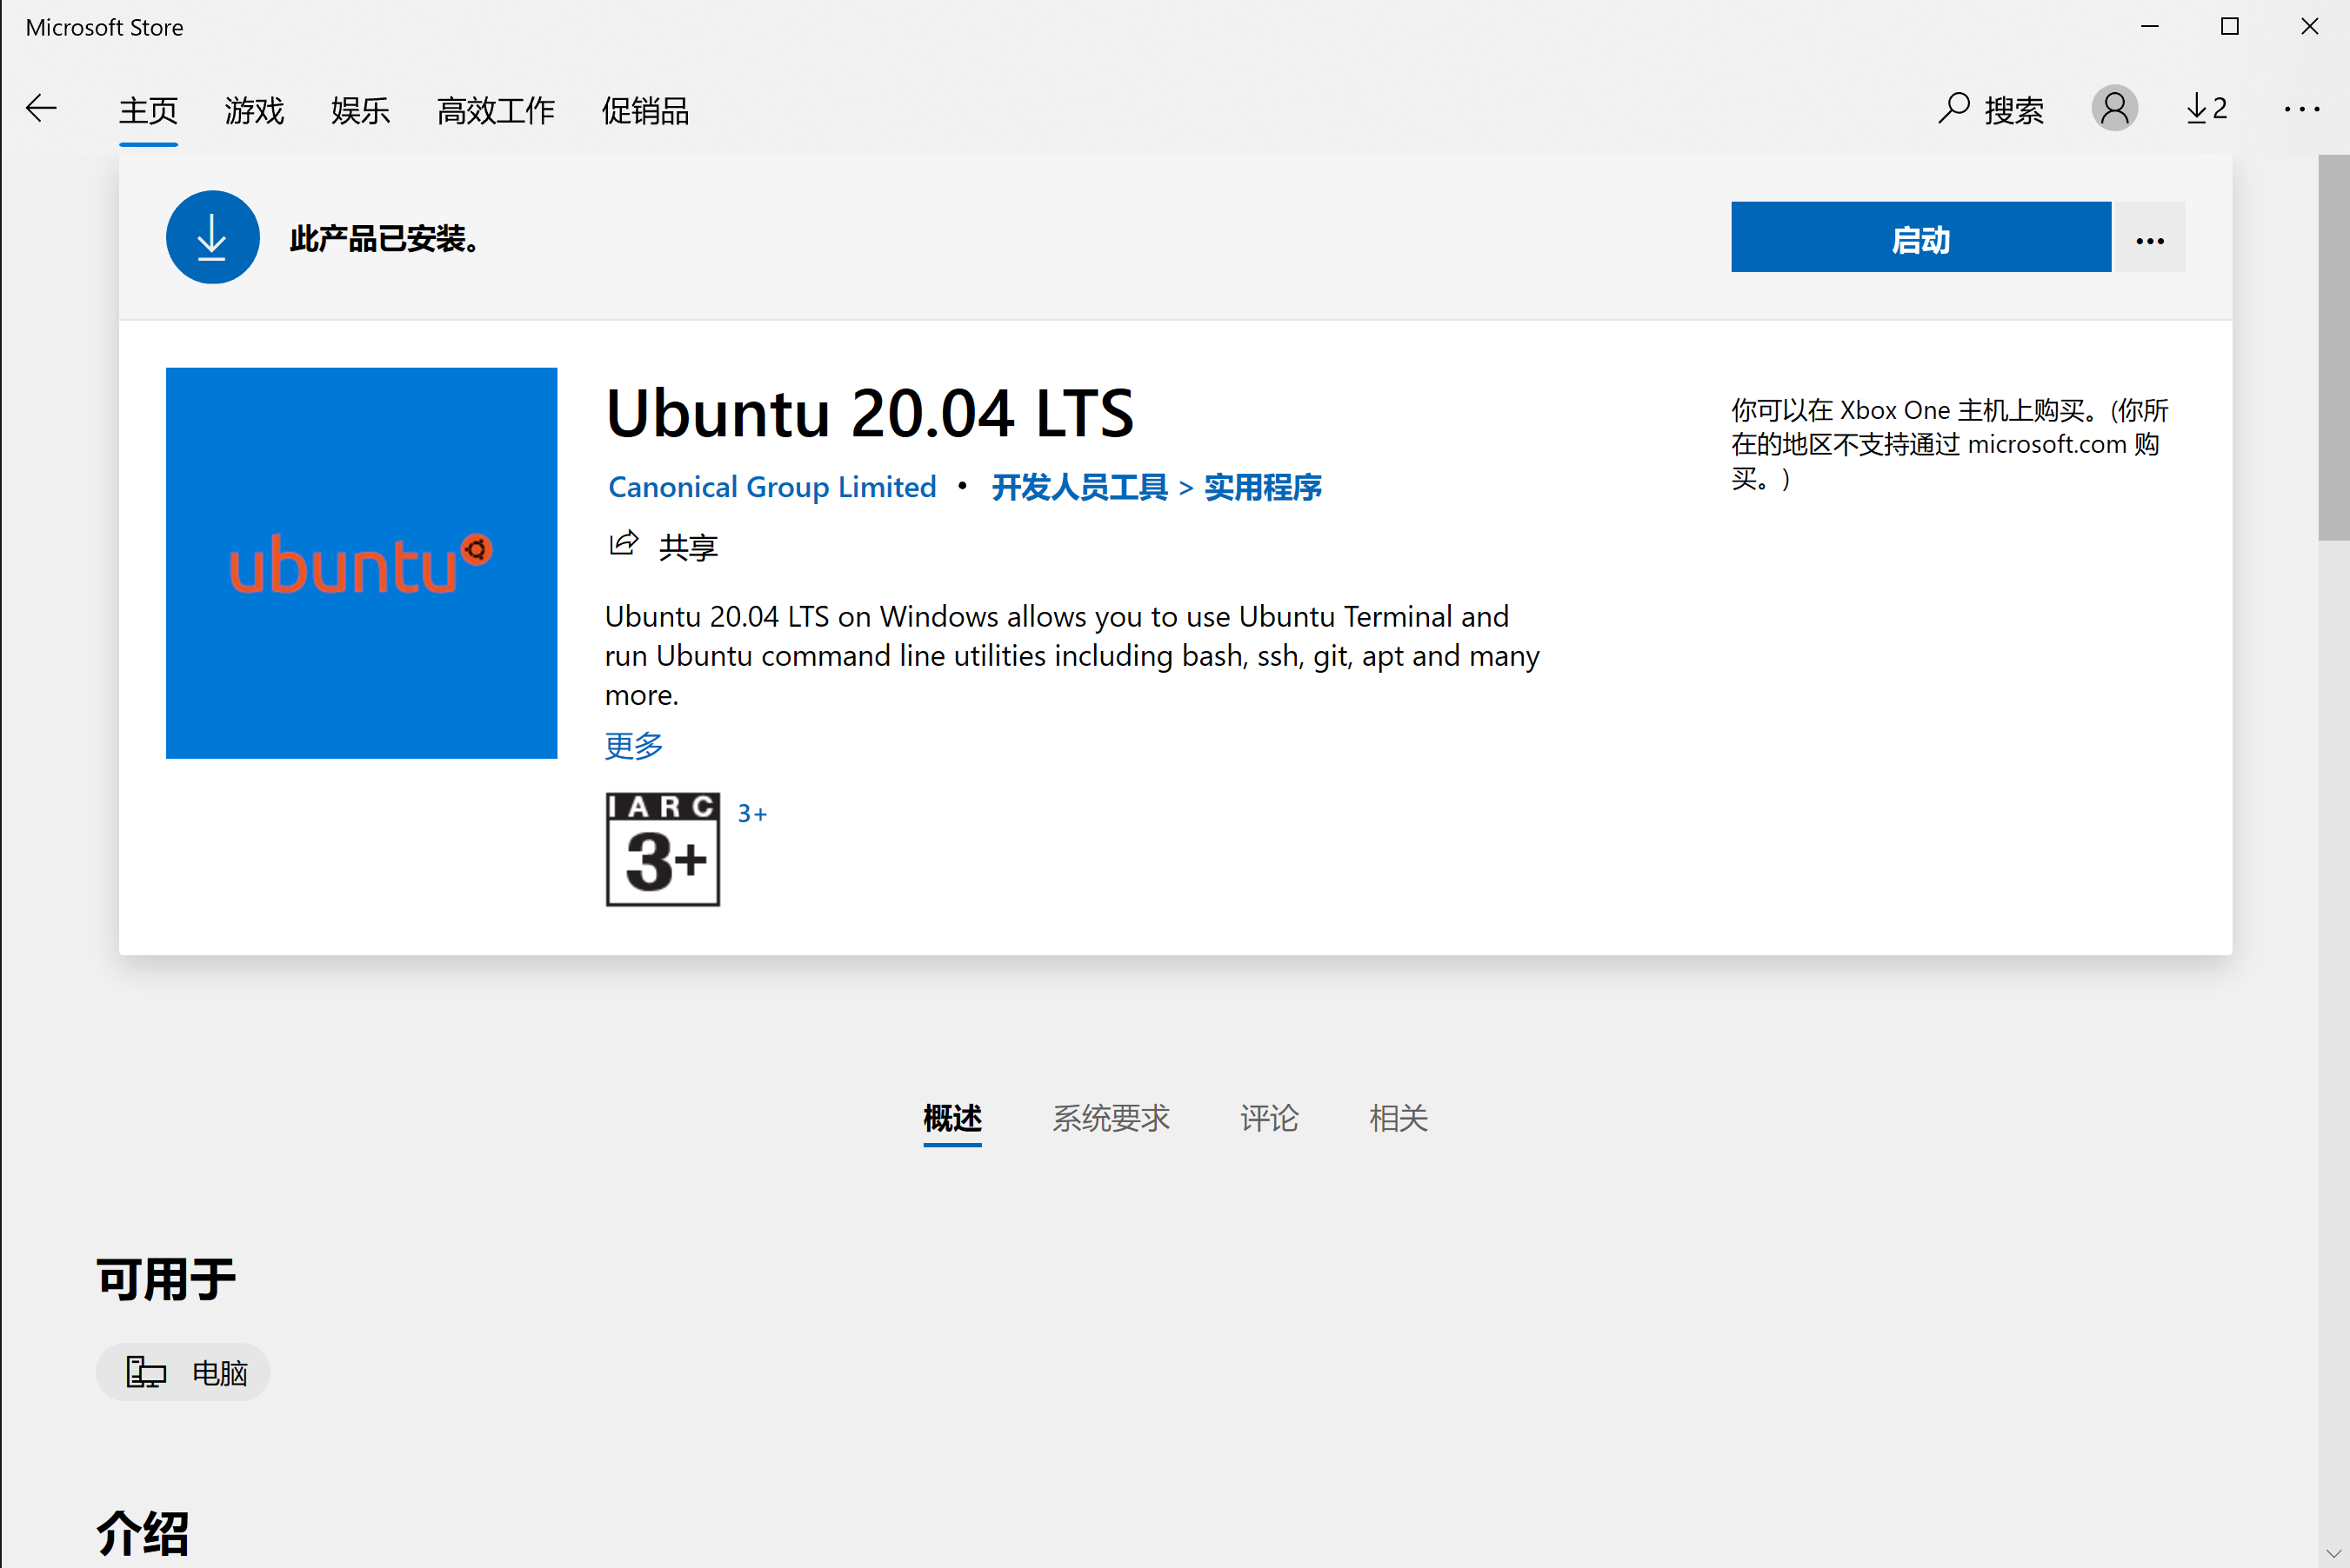The image size is (2350, 1568).
Task: Open the 开发人员工具 category link
Action: pyautogui.click(x=1079, y=487)
